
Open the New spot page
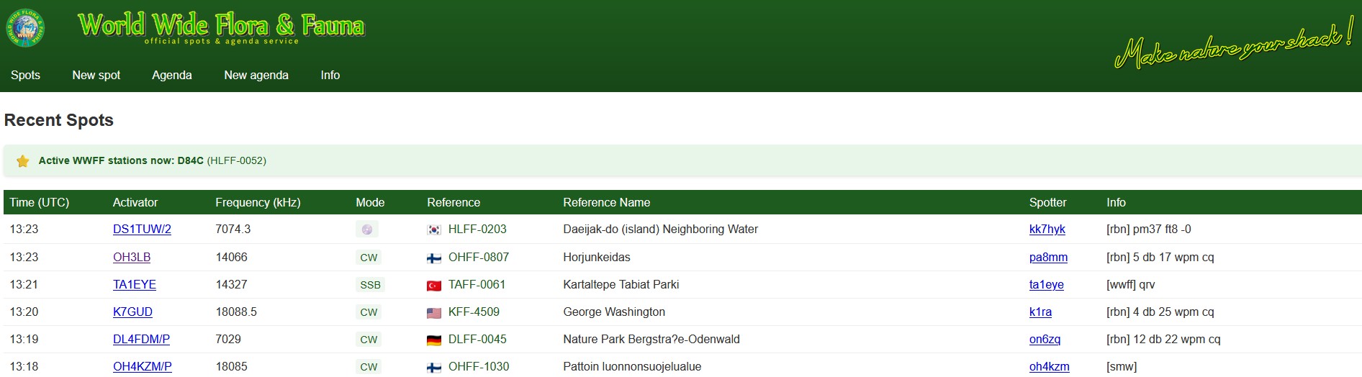(x=96, y=75)
